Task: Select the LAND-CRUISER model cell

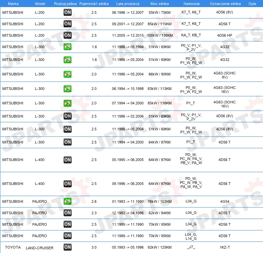Action: [x=40, y=248]
